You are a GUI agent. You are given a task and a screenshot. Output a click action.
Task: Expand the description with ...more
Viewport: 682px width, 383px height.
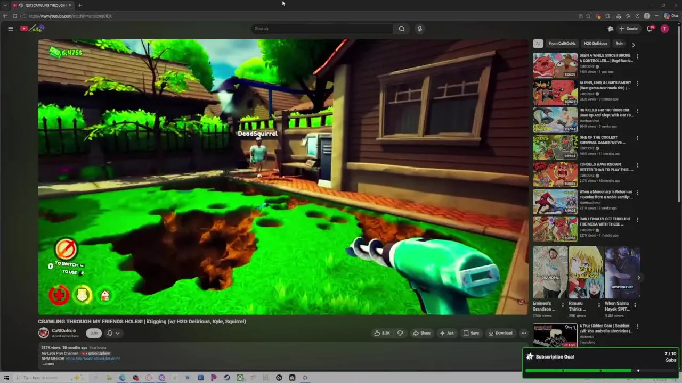pos(48,364)
